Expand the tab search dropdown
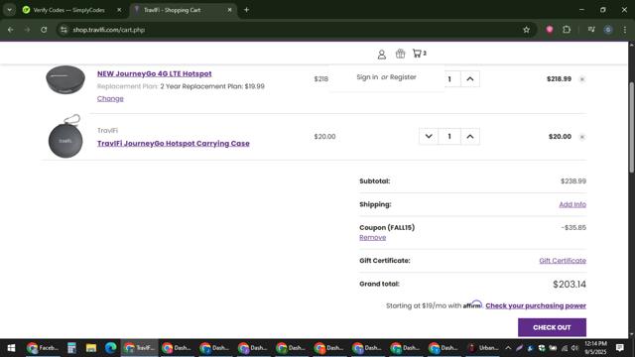 point(9,10)
